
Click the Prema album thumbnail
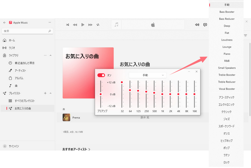click(x=66, y=117)
